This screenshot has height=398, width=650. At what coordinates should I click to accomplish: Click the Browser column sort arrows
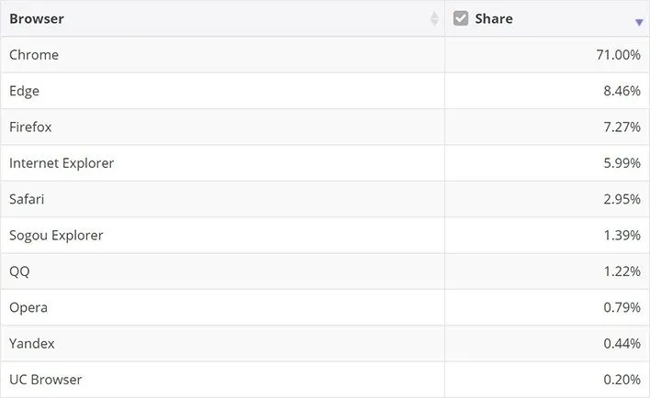click(x=434, y=19)
